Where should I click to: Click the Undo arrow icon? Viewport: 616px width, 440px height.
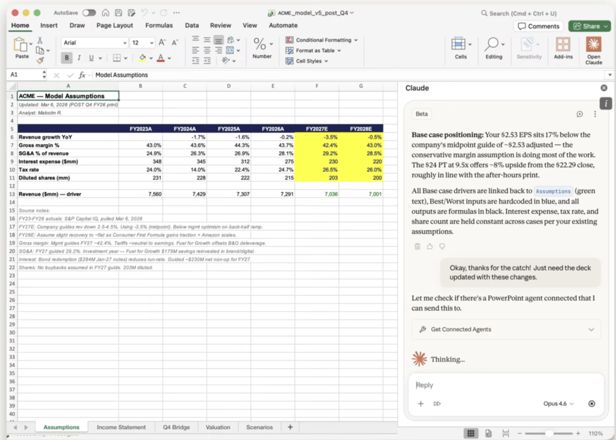click(144, 13)
